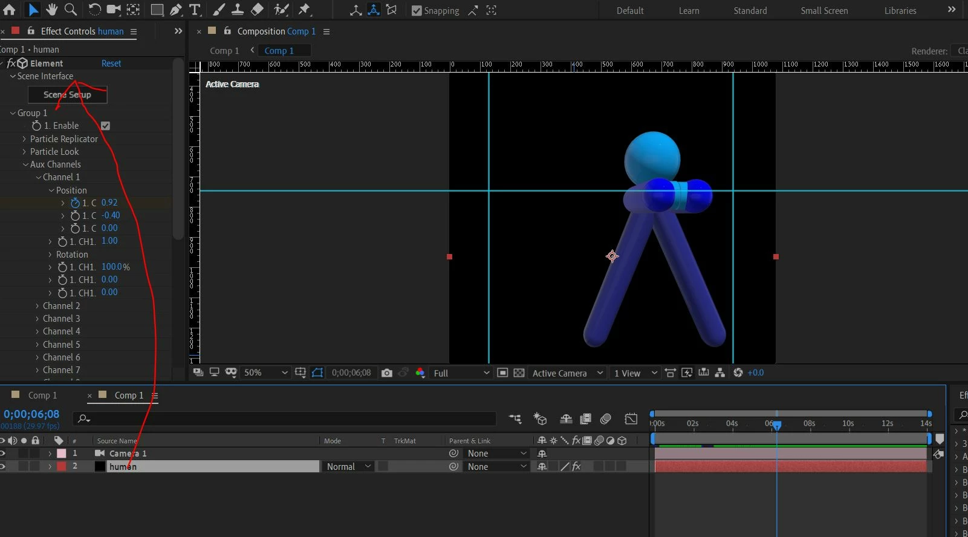Click the Scene Setup button
The image size is (968, 537).
click(67, 95)
